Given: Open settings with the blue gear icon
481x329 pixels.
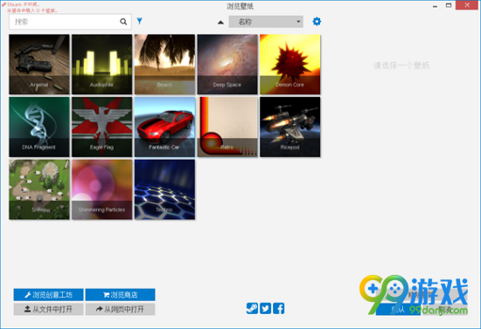Looking at the screenshot, I should pos(317,22).
